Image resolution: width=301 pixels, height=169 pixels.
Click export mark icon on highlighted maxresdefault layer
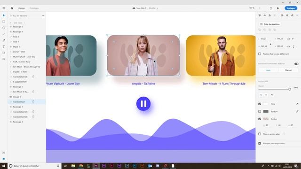click(x=33, y=101)
